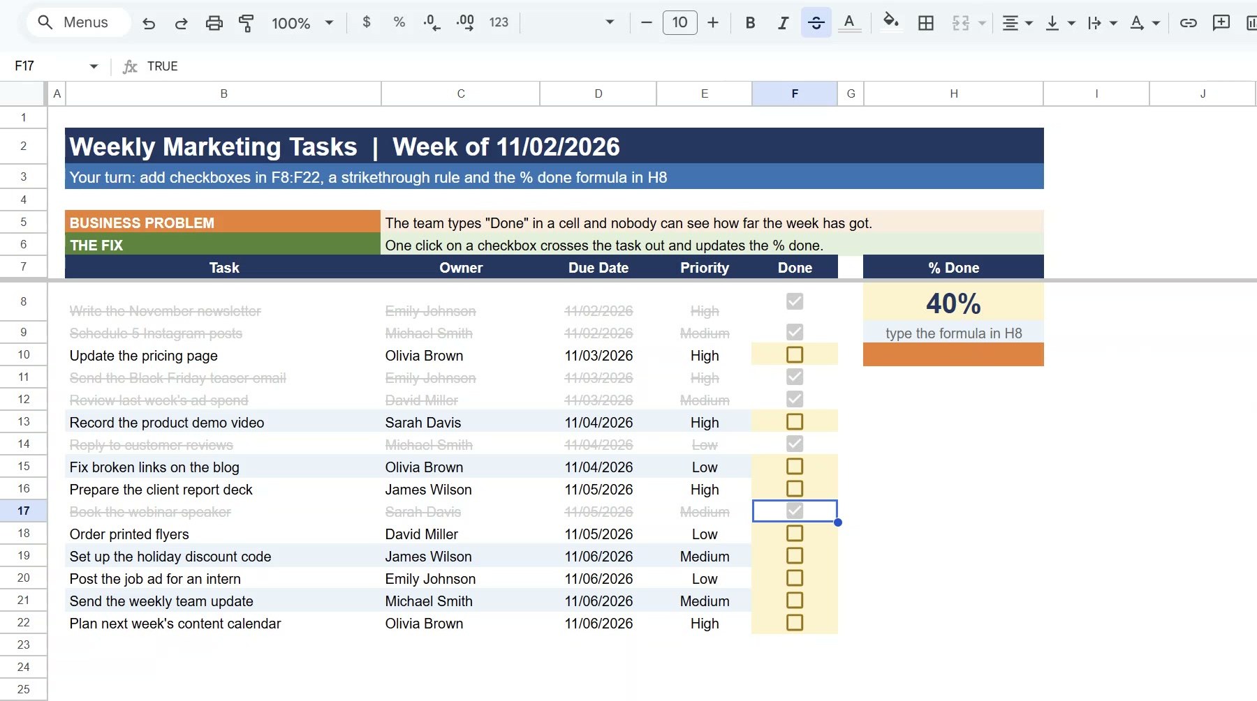Uncheck the Reply to customer reviews checkbox
Image resolution: width=1257 pixels, height=701 pixels.
[795, 444]
